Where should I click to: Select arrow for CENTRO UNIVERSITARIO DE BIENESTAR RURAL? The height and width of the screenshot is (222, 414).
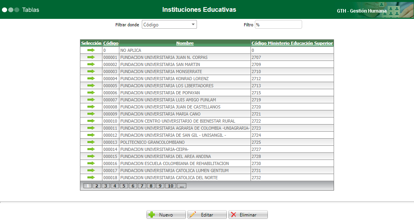tap(91, 121)
